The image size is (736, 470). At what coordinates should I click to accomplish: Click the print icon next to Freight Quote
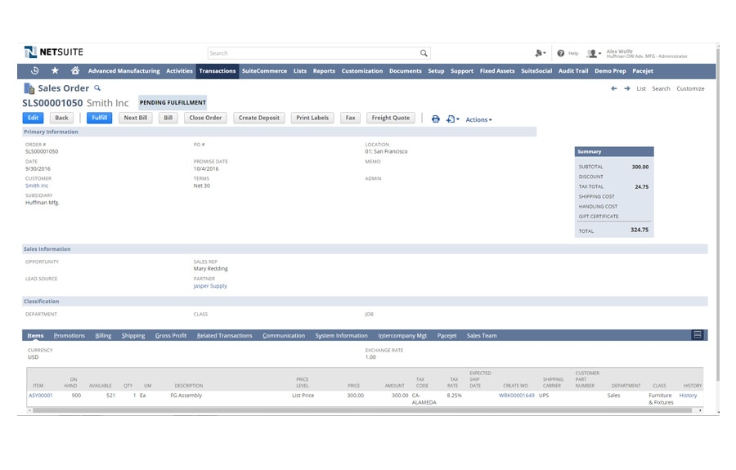pos(436,119)
